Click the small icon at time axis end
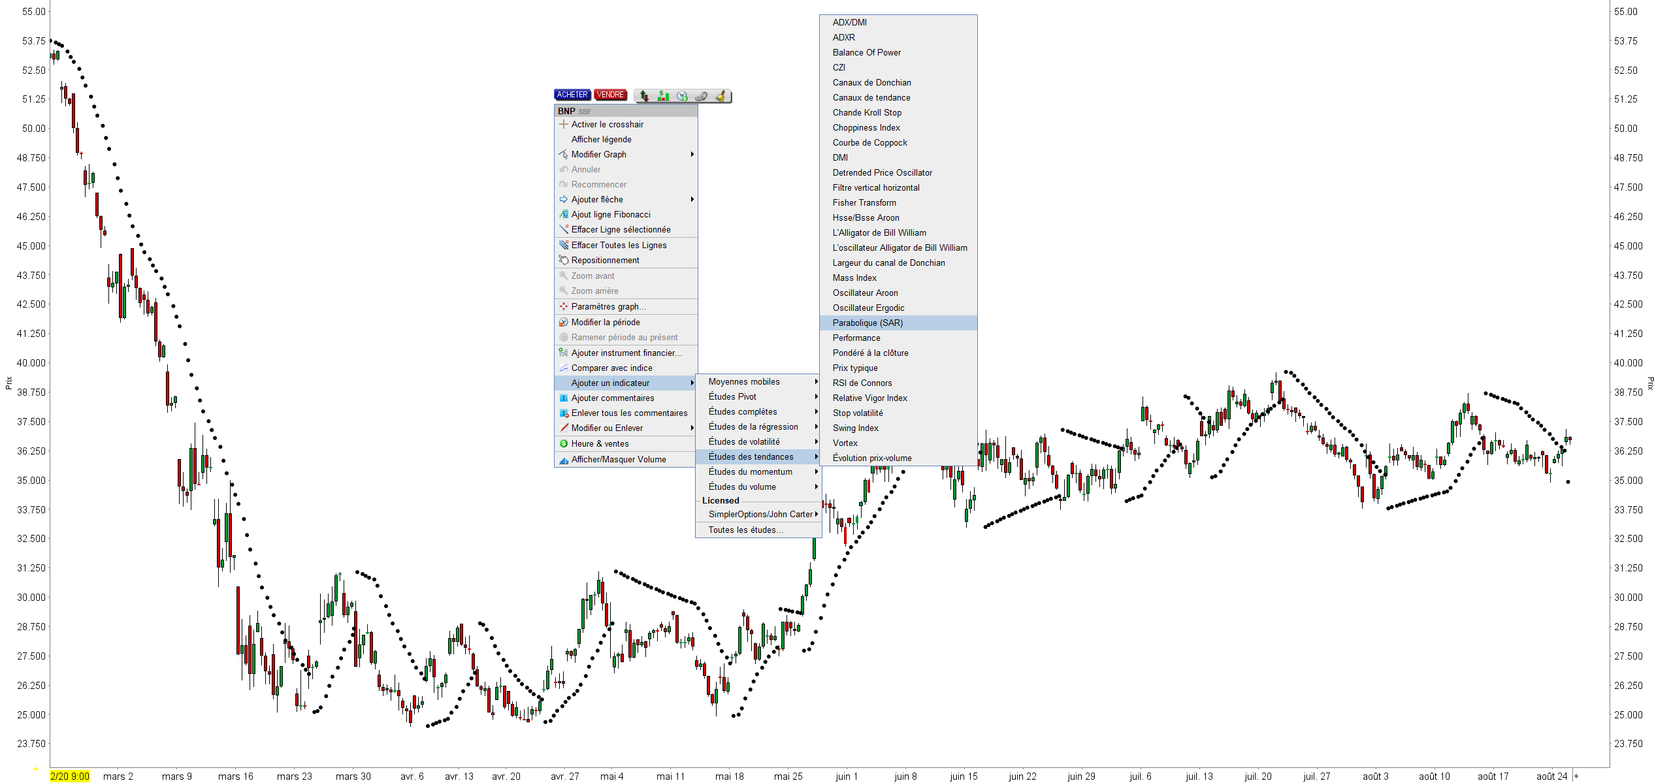This screenshot has height=783, width=1654. pos(1576,776)
